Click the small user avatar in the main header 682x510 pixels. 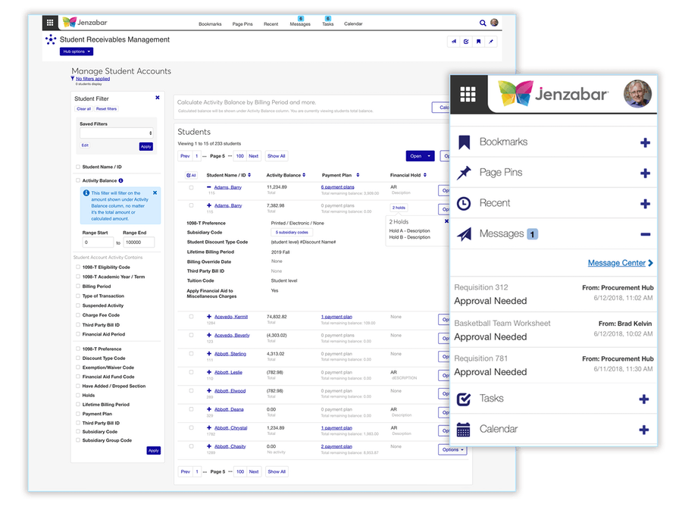point(494,23)
